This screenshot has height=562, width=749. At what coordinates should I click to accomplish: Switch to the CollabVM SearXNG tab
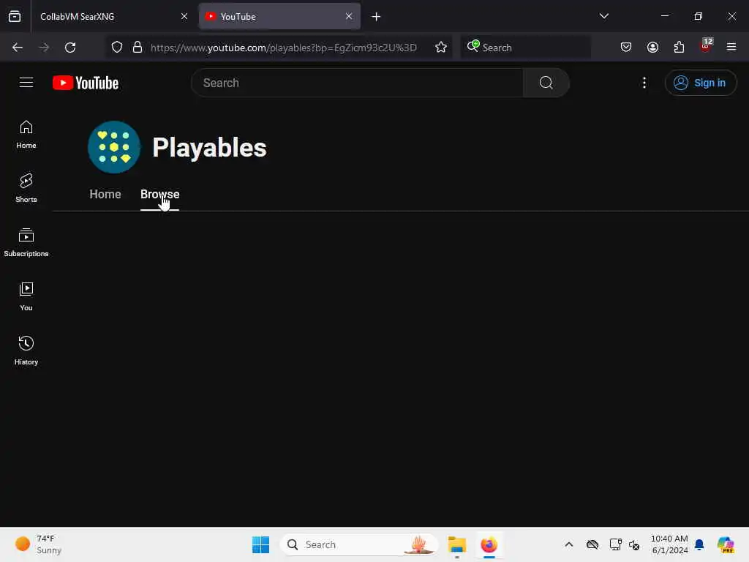click(112, 16)
